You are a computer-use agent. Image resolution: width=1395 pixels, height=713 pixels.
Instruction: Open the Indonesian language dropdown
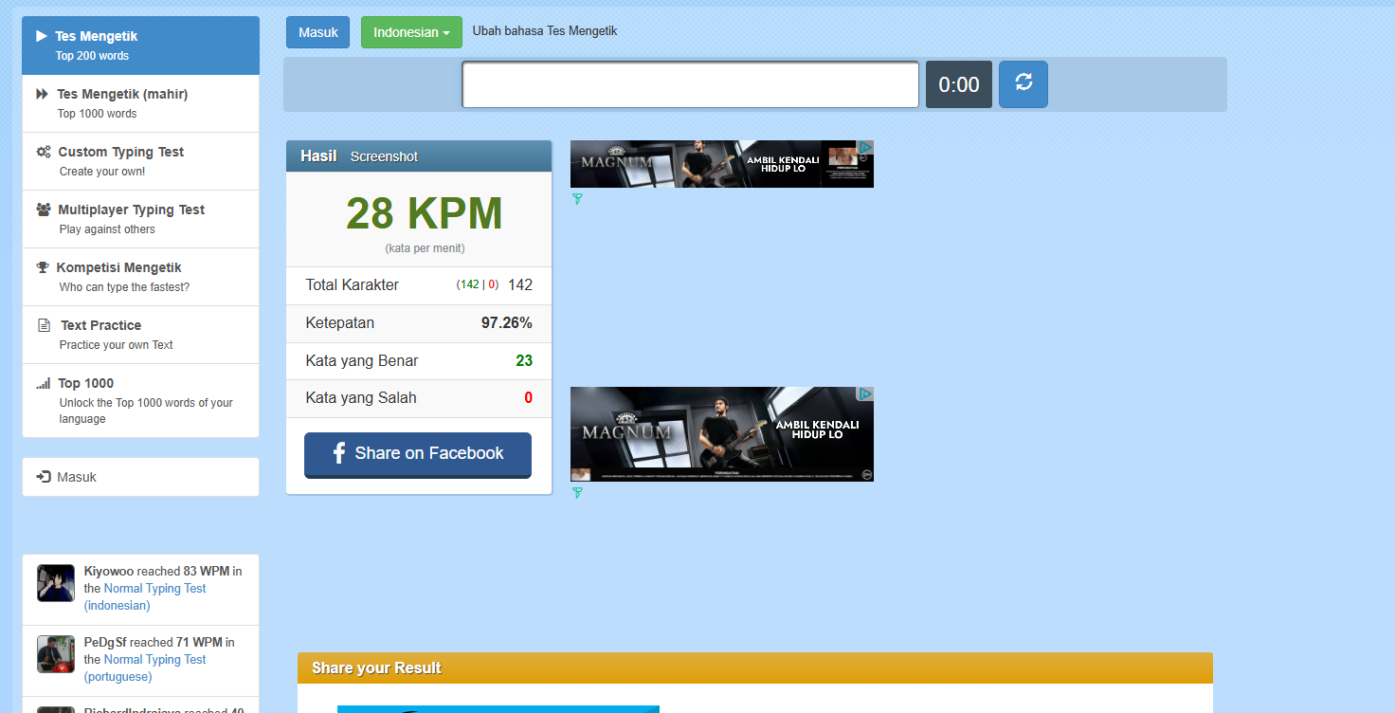point(411,31)
